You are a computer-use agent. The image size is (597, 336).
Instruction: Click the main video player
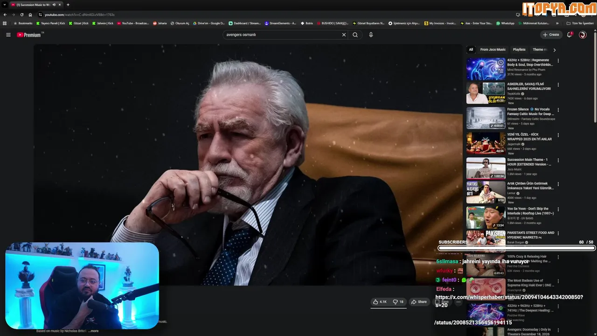(248, 165)
